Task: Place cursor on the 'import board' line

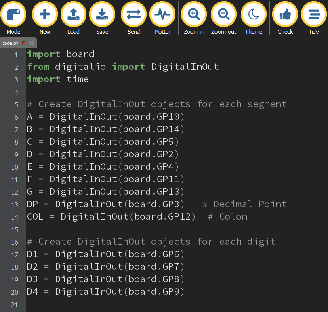Action: tap(61, 54)
